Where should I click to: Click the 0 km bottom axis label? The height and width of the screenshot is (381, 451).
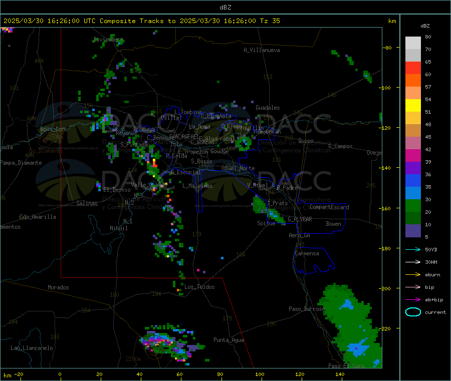(60, 374)
